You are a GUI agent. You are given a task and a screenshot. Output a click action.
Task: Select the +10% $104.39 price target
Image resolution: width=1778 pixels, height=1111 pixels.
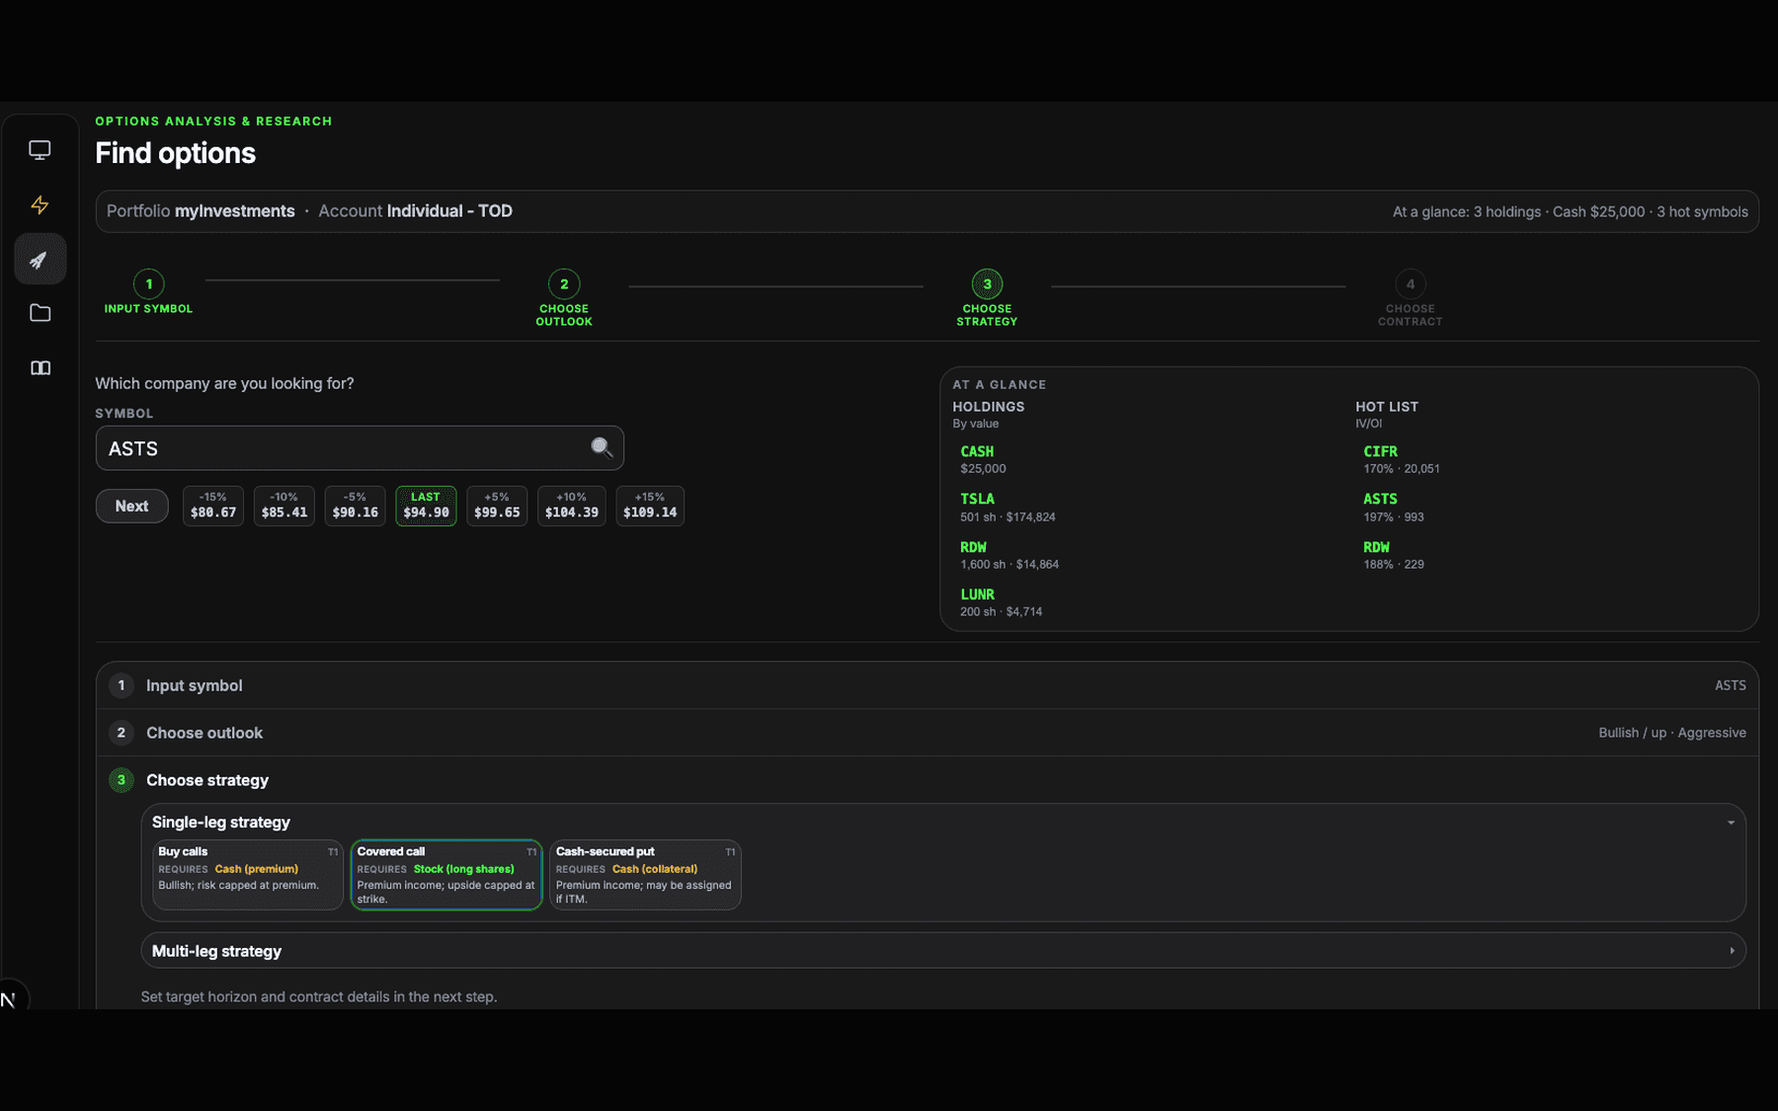pyautogui.click(x=572, y=506)
